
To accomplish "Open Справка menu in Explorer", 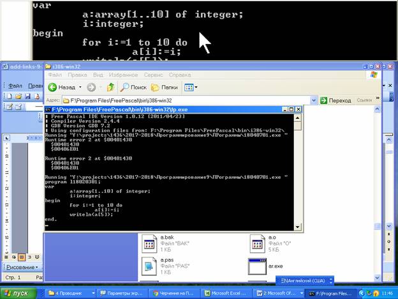I will coord(180,75).
